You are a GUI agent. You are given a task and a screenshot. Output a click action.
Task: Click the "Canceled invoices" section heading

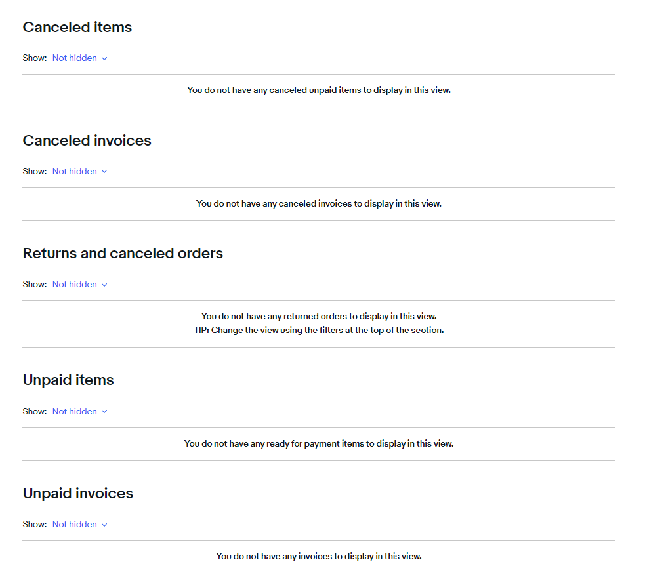click(87, 141)
